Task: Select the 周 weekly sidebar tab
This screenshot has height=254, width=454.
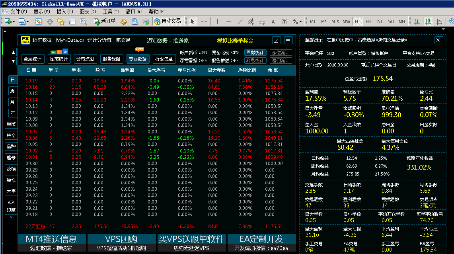Action: pyautogui.click(x=12, y=91)
